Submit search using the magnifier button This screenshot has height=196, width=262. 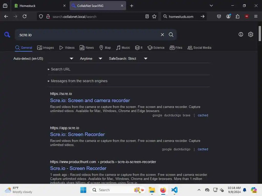171,35
